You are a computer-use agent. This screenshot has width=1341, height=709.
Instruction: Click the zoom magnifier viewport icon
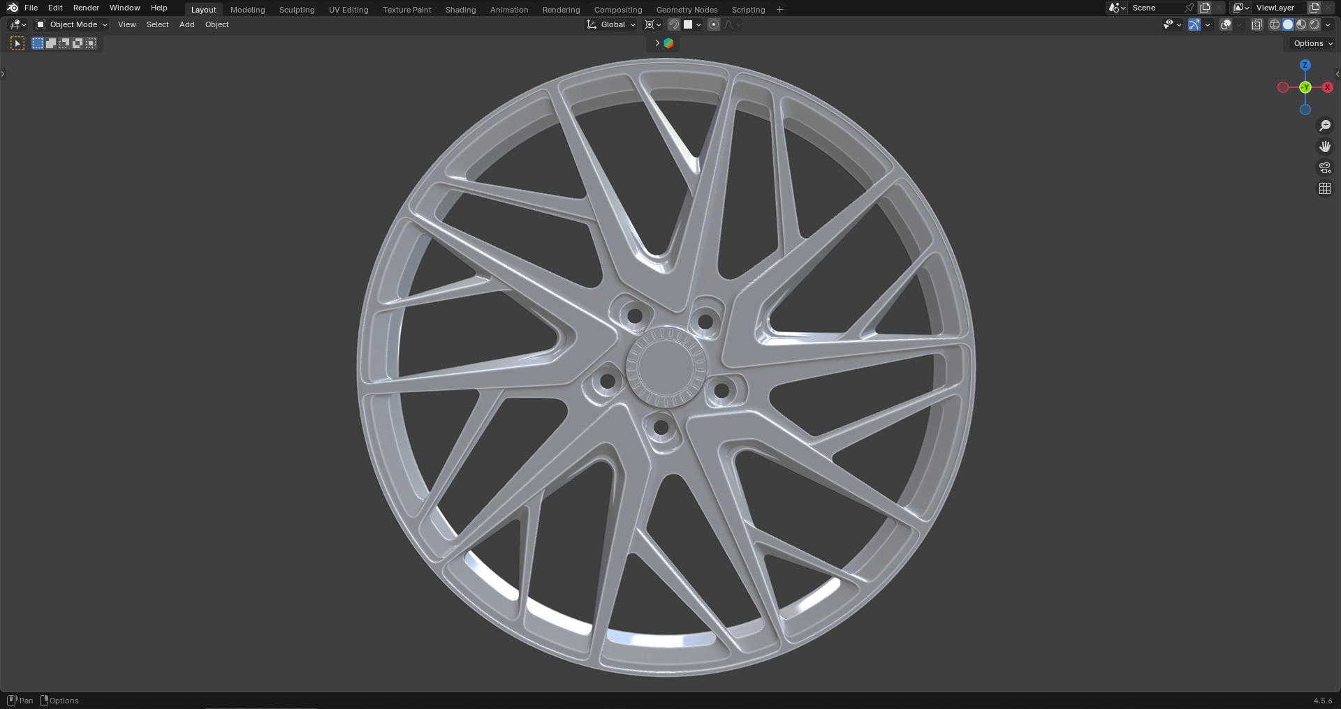(1325, 126)
